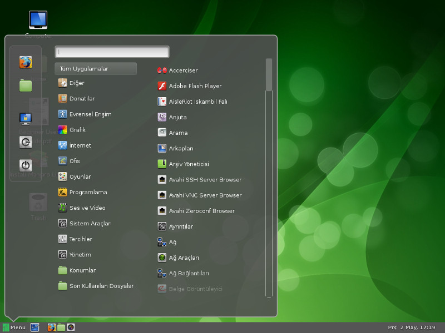Open the Son Kullanılan Dosyalar category
This screenshot has width=445, height=333.
point(101,286)
